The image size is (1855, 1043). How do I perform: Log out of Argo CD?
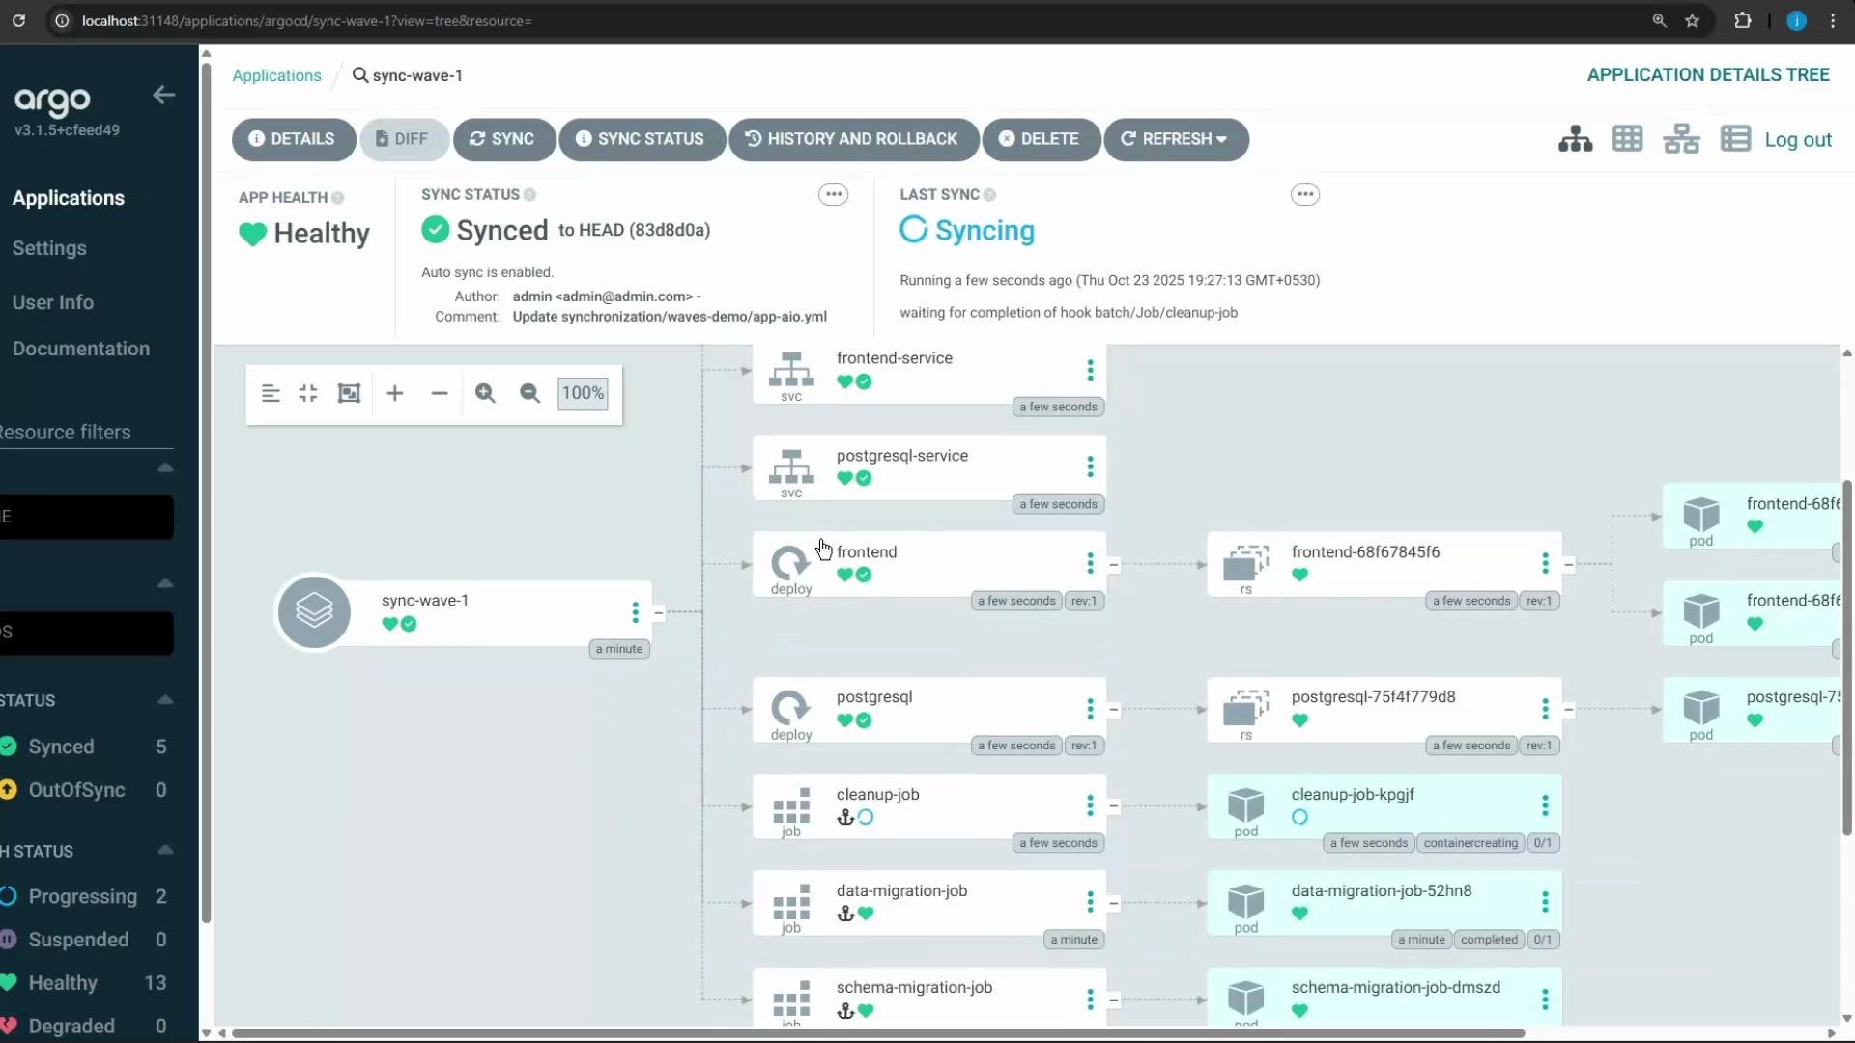tap(1798, 139)
